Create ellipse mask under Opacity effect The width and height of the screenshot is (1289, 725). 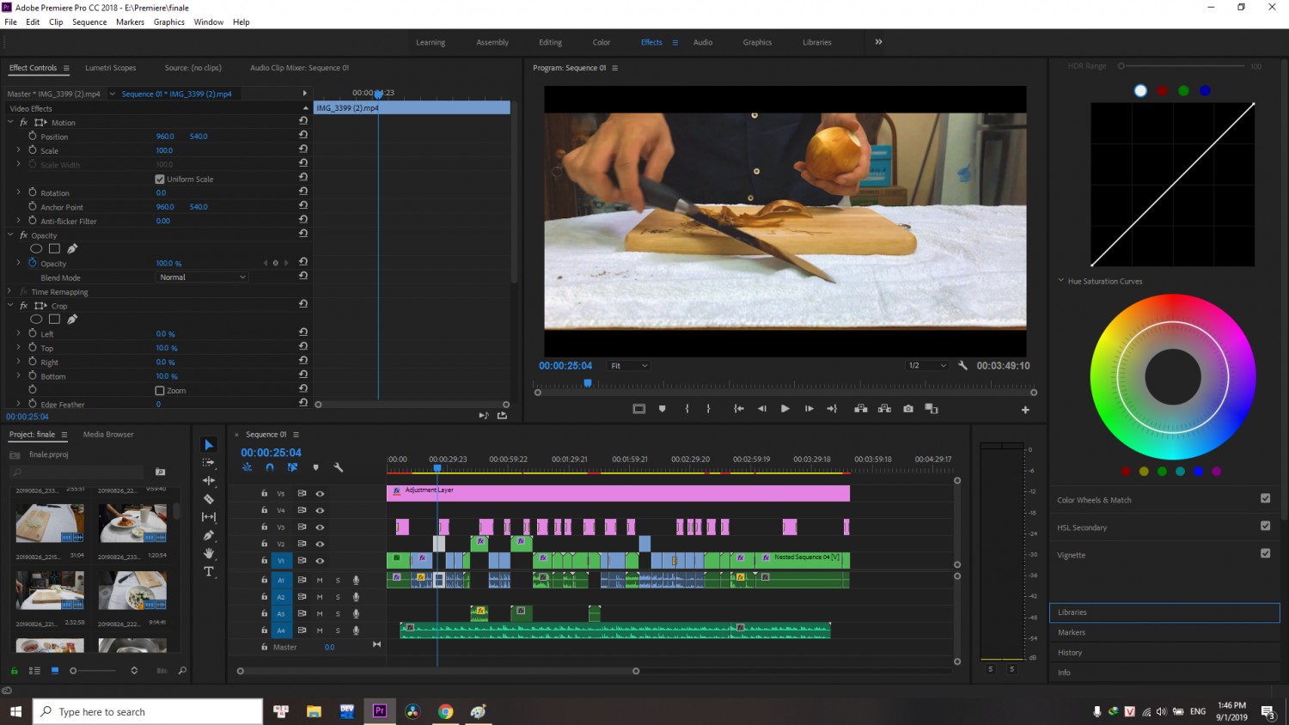coord(36,249)
